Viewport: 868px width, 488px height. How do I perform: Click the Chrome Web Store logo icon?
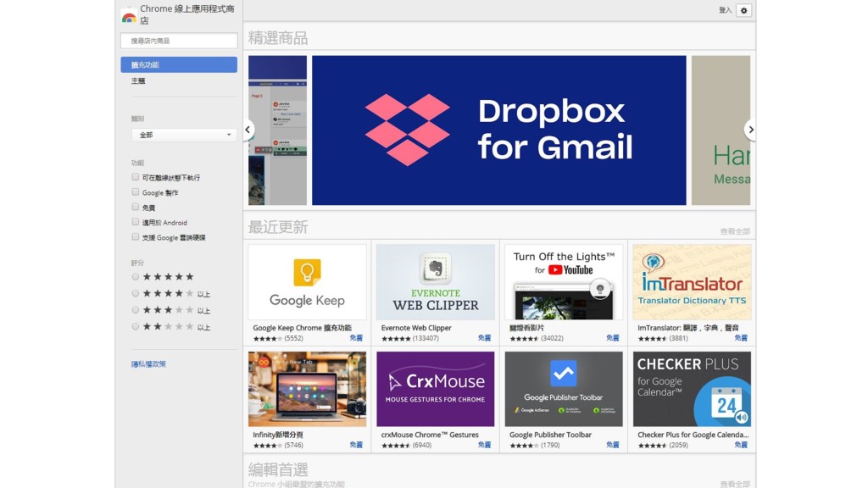point(129,17)
